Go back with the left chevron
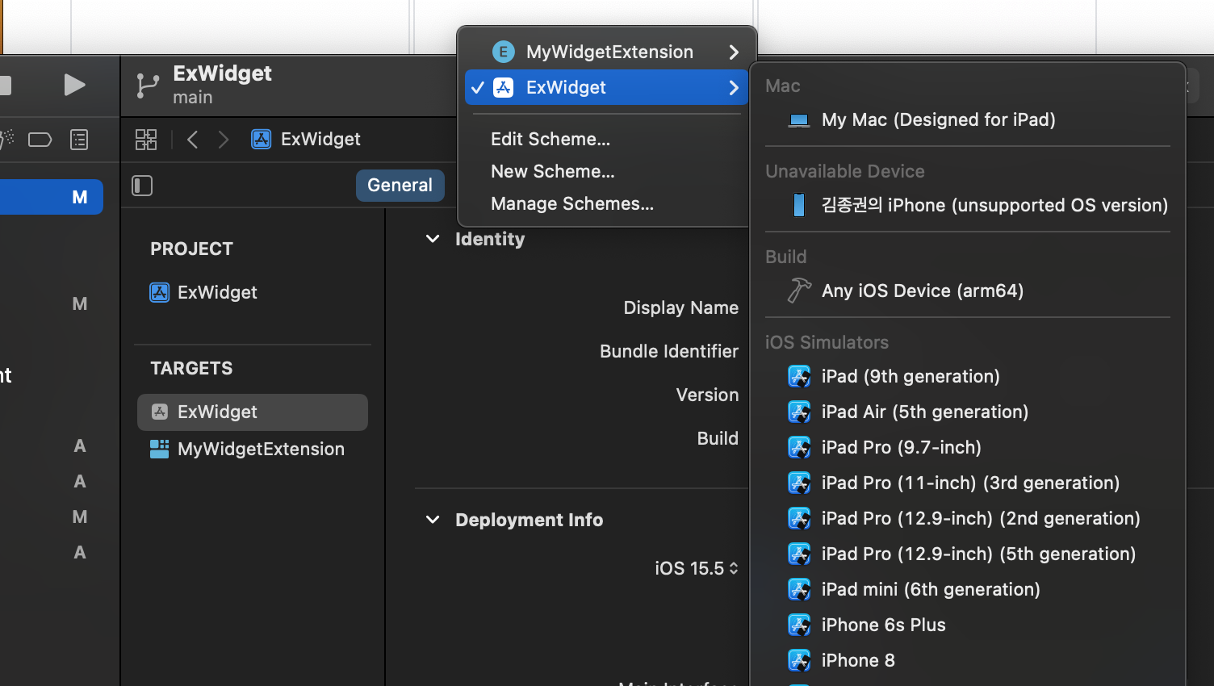 (x=192, y=140)
